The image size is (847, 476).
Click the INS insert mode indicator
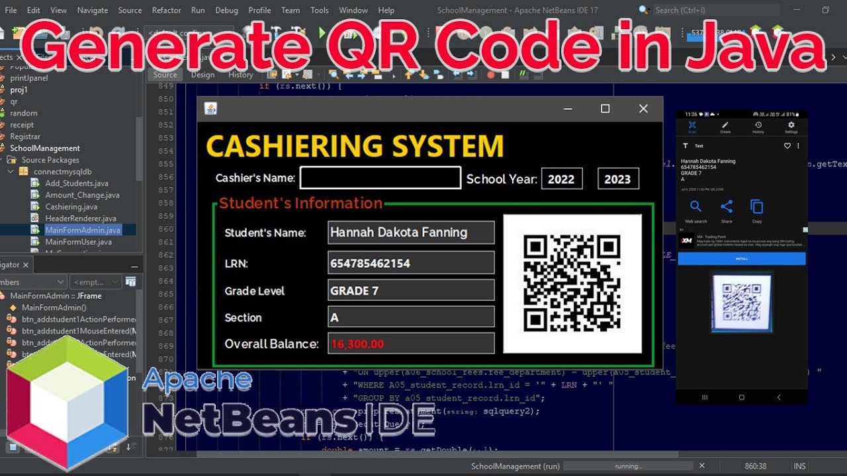pyautogui.click(x=799, y=466)
